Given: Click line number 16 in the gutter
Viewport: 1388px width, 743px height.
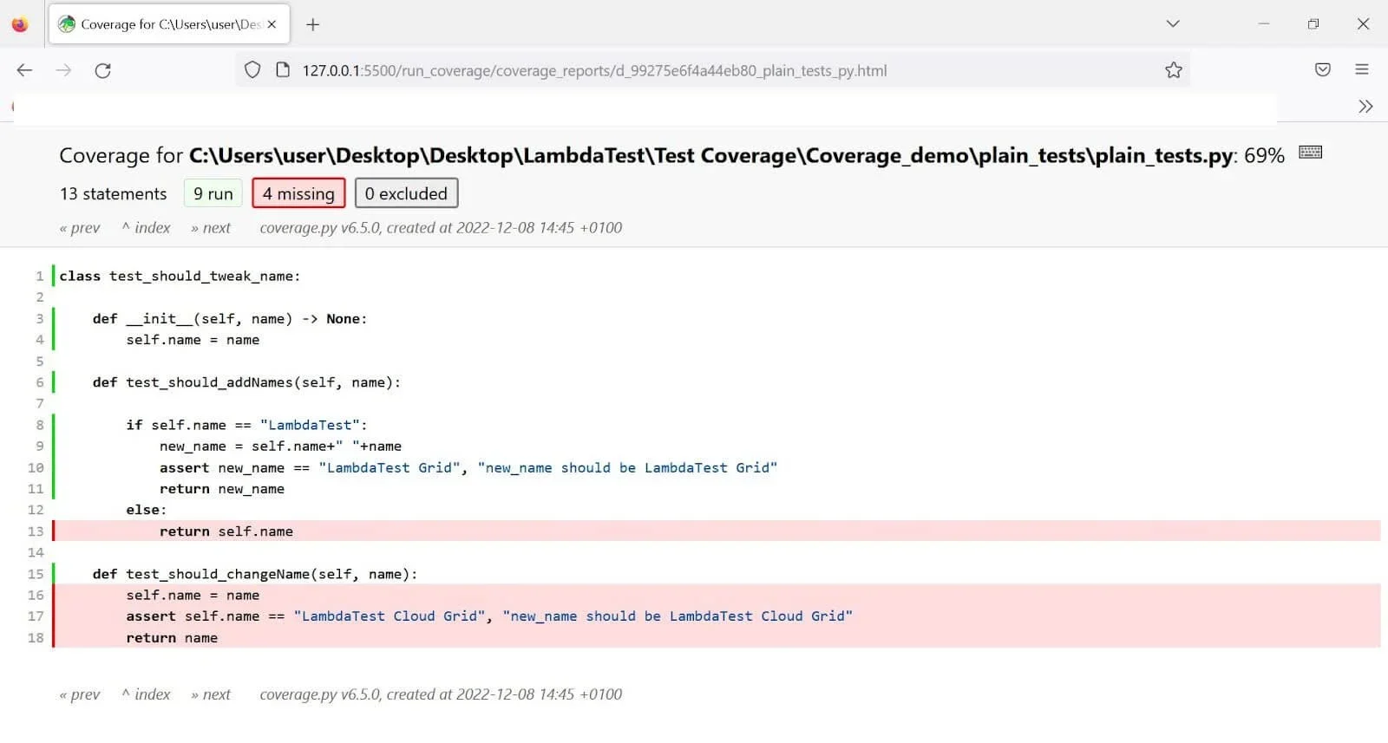Looking at the screenshot, I should click(36, 596).
